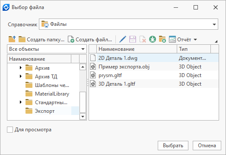Click Документ... type cell
The height and width of the screenshot is (155, 226).
click(192, 58)
